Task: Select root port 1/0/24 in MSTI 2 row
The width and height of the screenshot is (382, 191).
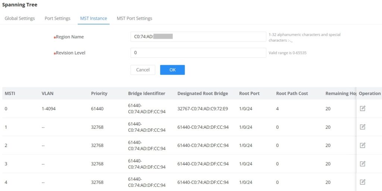Action: click(x=245, y=145)
